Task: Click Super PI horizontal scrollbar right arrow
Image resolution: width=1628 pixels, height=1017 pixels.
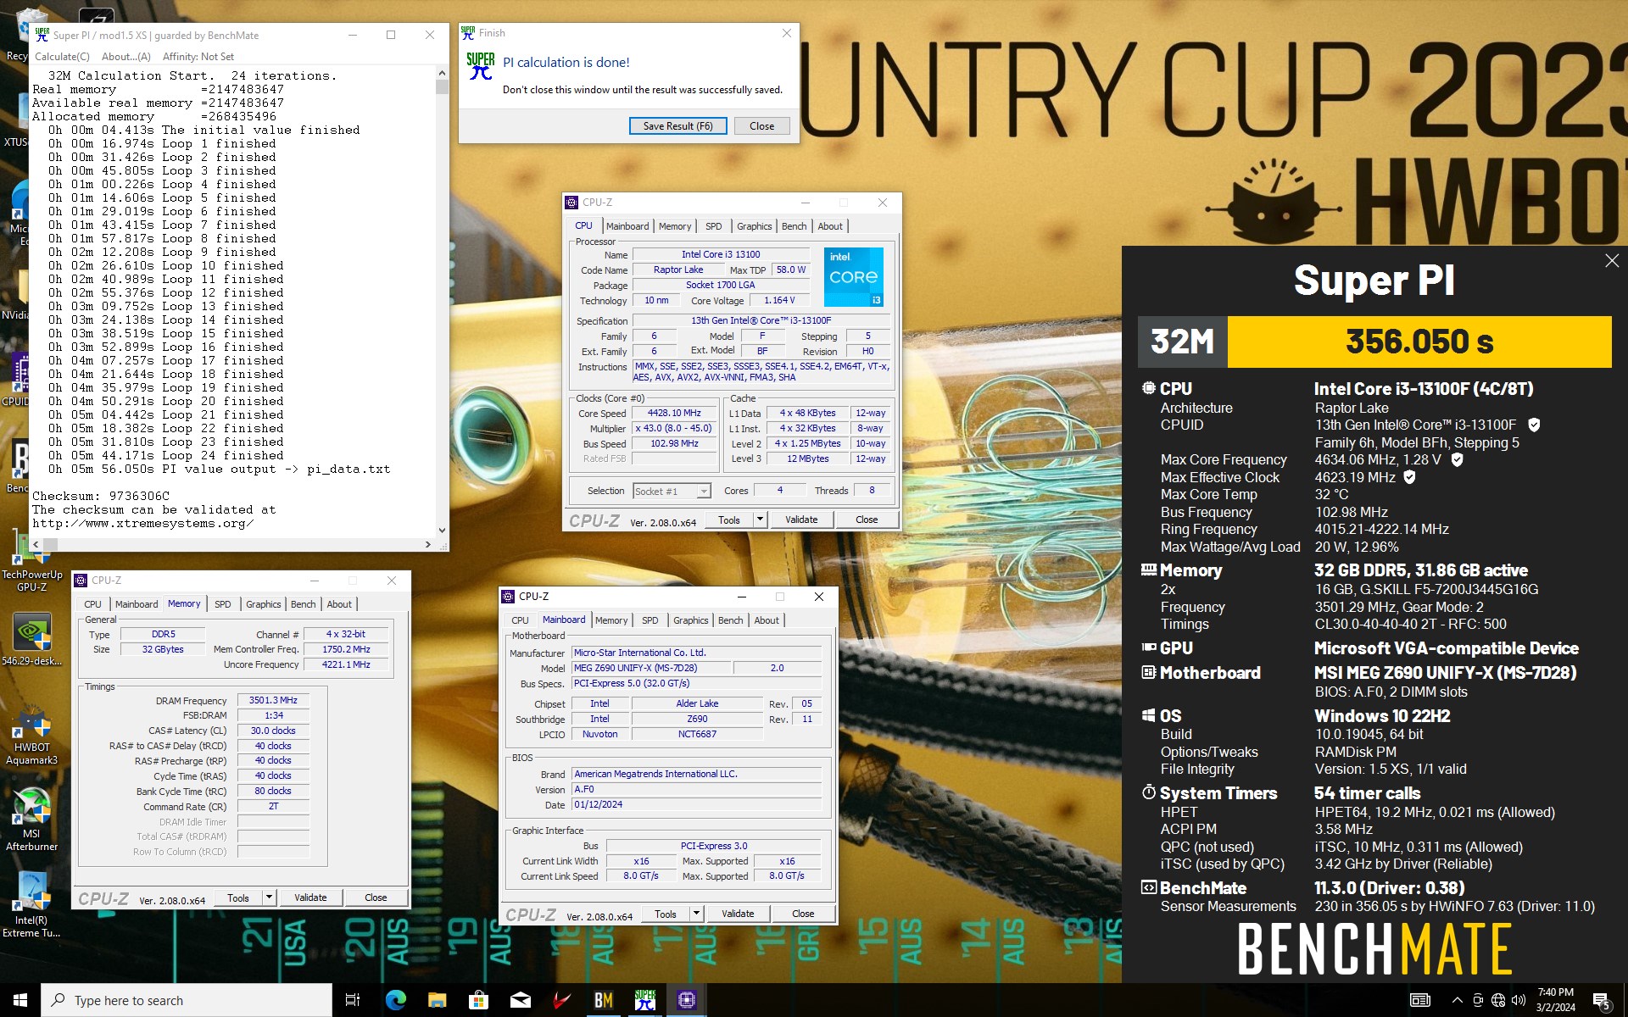Action: (x=428, y=544)
